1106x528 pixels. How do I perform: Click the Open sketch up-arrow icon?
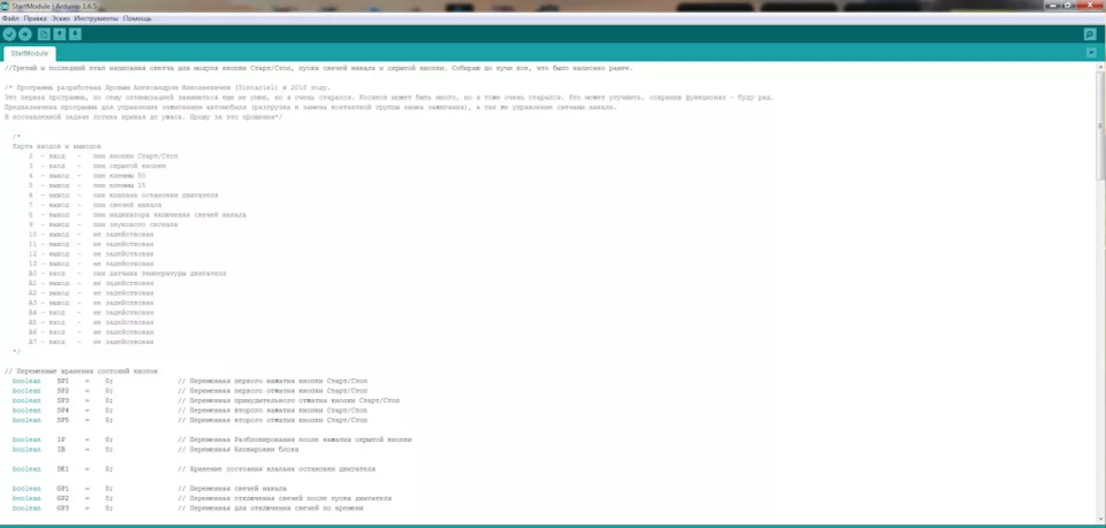point(59,34)
